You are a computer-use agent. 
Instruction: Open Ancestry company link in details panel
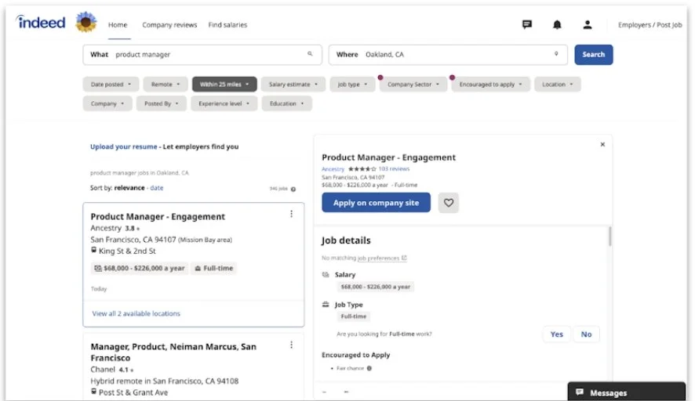click(333, 169)
